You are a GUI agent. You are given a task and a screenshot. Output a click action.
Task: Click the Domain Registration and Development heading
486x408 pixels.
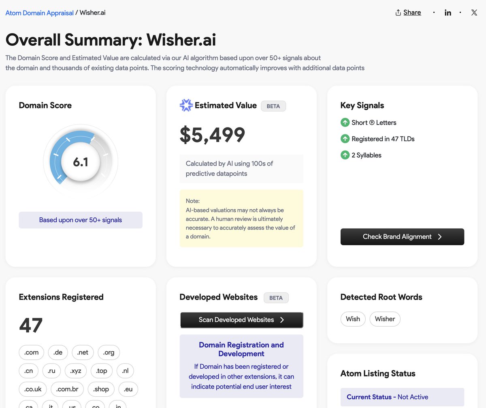click(x=241, y=349)
